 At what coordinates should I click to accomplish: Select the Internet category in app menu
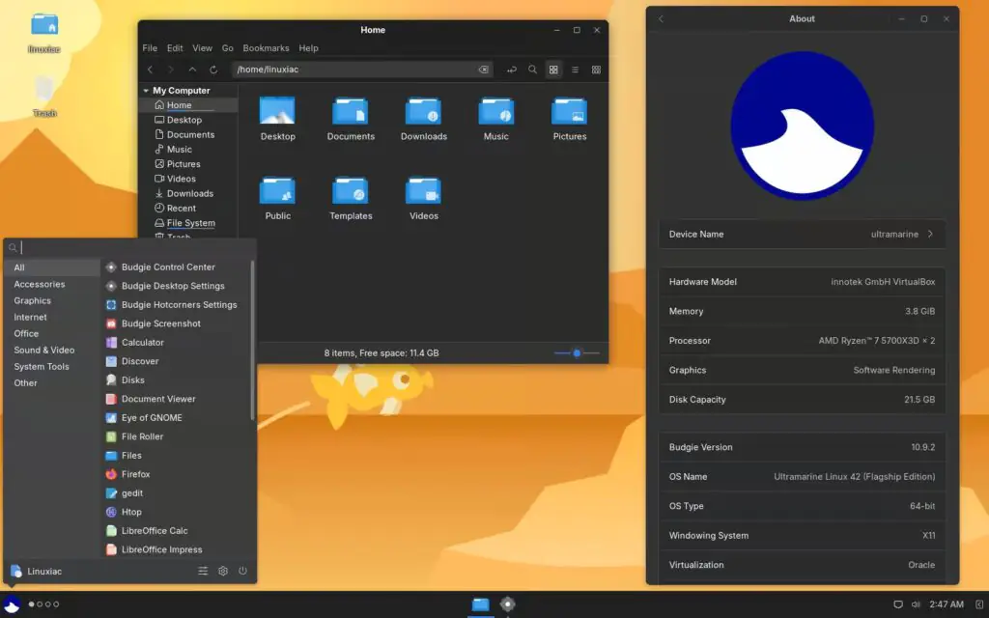click(x=31, y=317)
